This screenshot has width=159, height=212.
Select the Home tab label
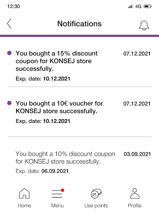tap(24, 205)
